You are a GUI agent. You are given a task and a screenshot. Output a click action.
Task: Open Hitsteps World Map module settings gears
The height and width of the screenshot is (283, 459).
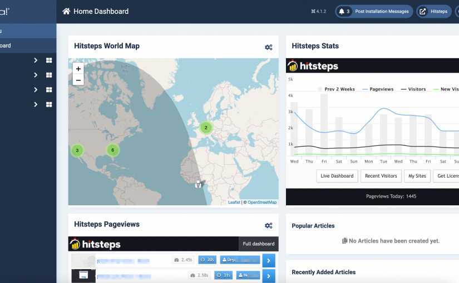pyautogui.click(x=268, y=47)
